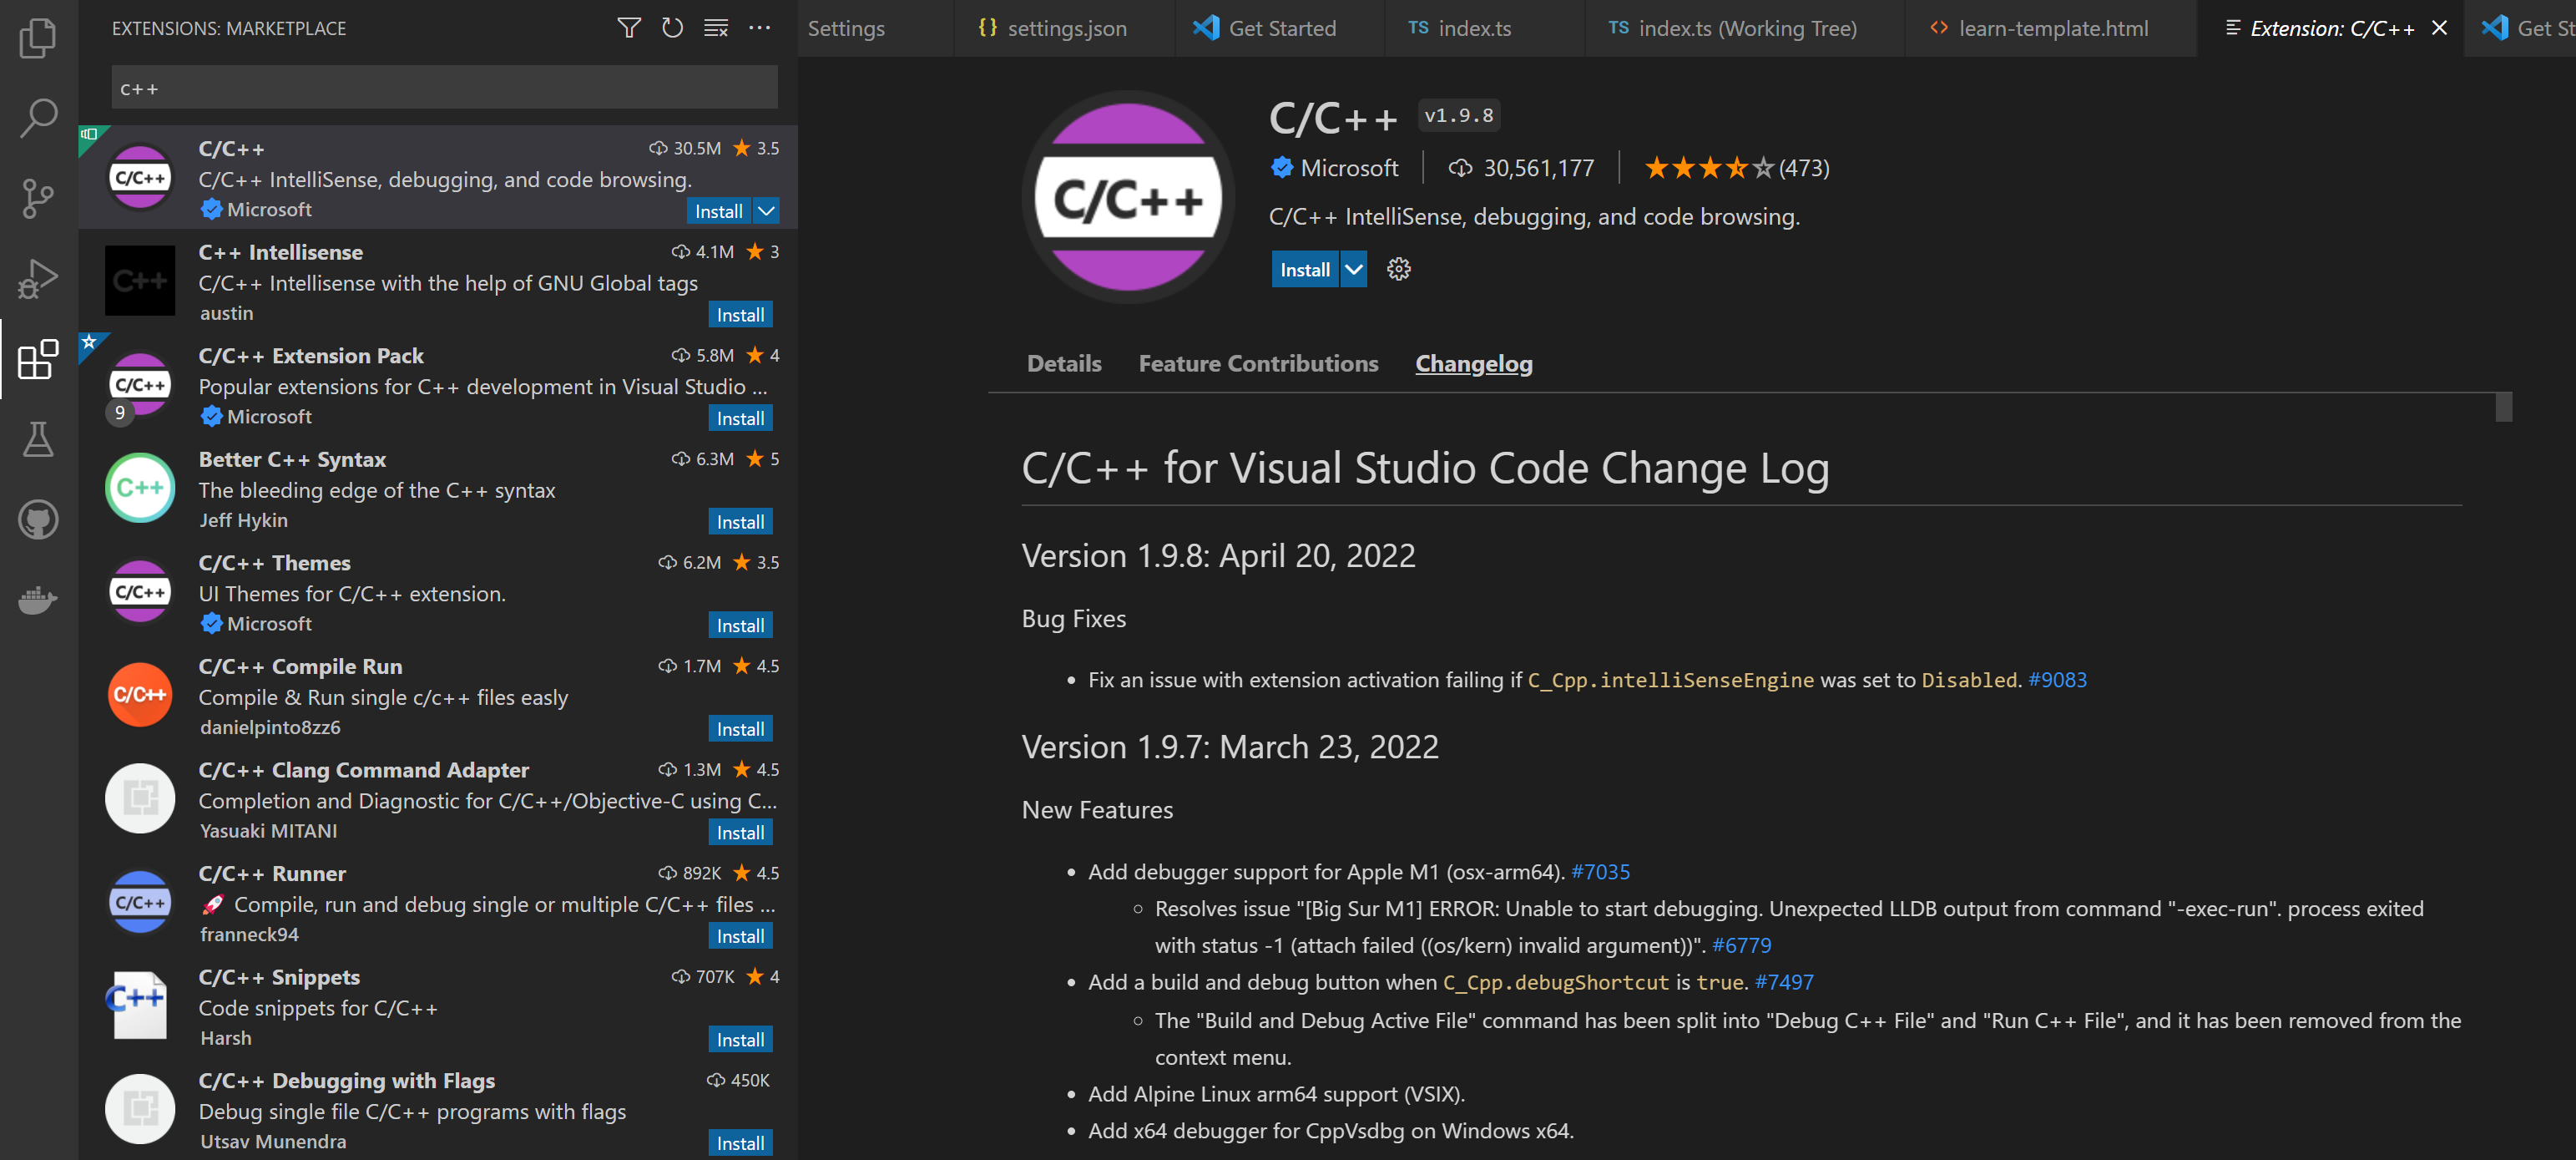Click C/C++ Clang Command Adapter icon
This screenshot has height=1160, width=2576.
pyautogui.click(x=140, y=798)
